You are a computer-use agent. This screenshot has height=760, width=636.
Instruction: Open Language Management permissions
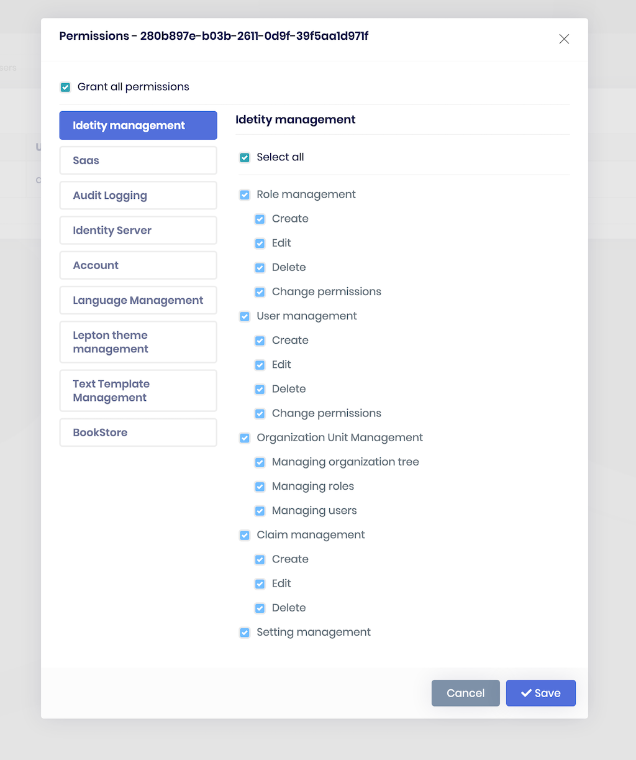(138, 300)
